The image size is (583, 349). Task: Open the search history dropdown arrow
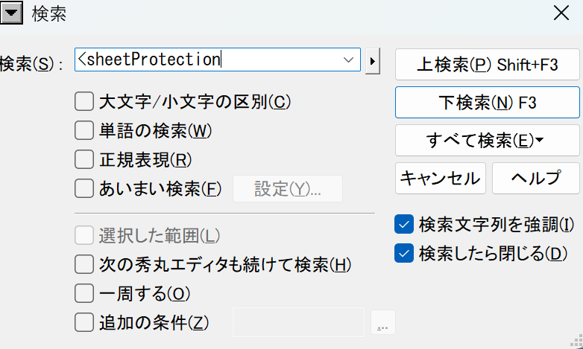click(x=348, y=60)
